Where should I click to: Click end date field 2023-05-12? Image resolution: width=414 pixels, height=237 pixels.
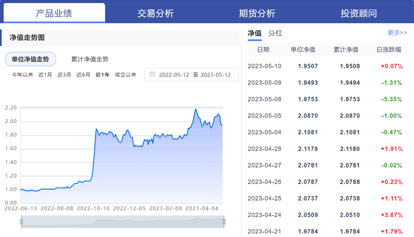pos(215,75)
